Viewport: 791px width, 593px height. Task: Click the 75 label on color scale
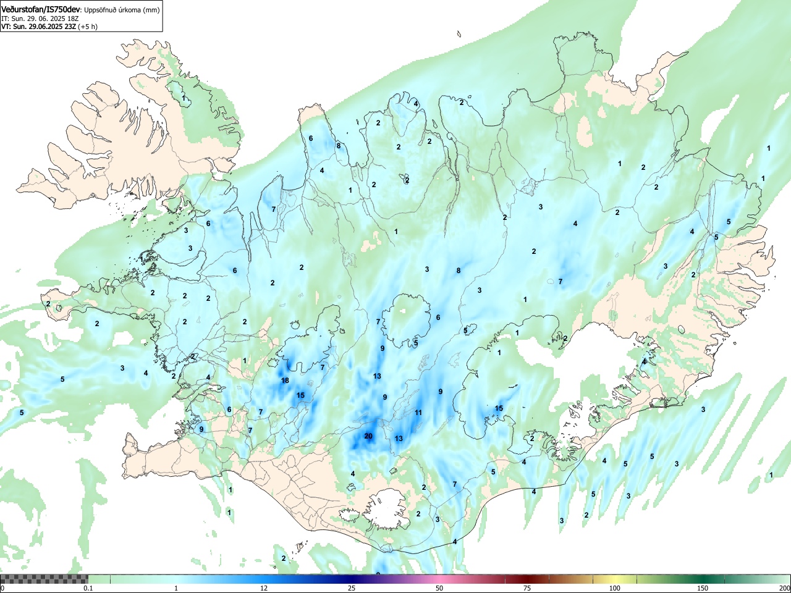point(527,588)
